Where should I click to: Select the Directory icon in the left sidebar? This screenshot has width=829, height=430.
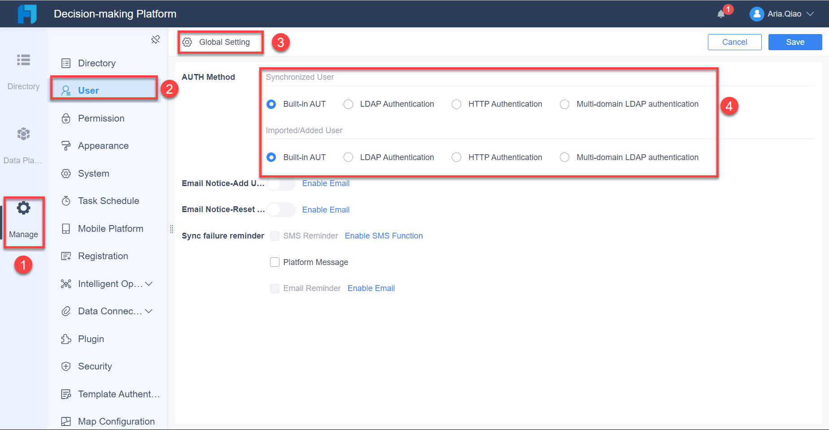click(23, 60)
